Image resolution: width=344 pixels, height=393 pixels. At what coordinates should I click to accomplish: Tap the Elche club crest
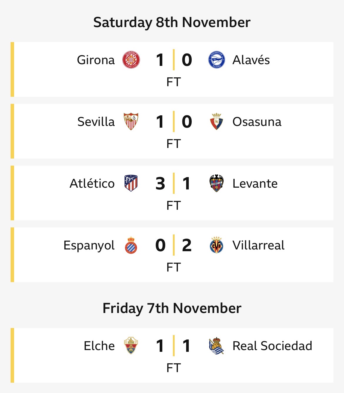coord(131,346)
